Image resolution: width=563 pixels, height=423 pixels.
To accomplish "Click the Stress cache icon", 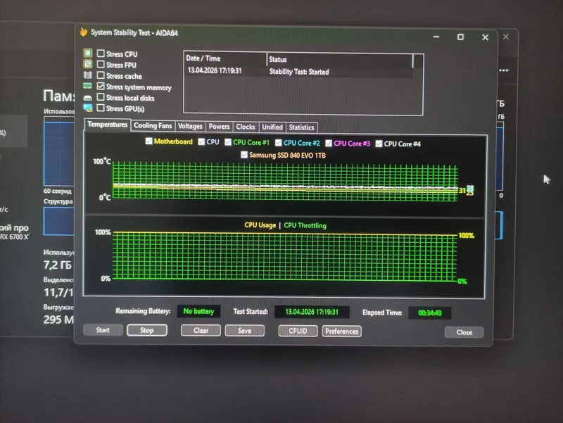I will [x=87, y=75].
